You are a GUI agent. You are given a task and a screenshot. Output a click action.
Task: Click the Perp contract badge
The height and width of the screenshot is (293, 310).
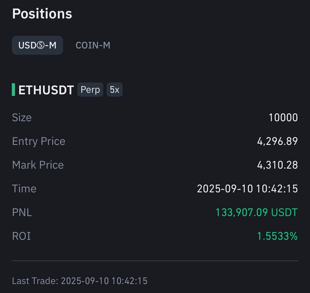coord(90,90)
